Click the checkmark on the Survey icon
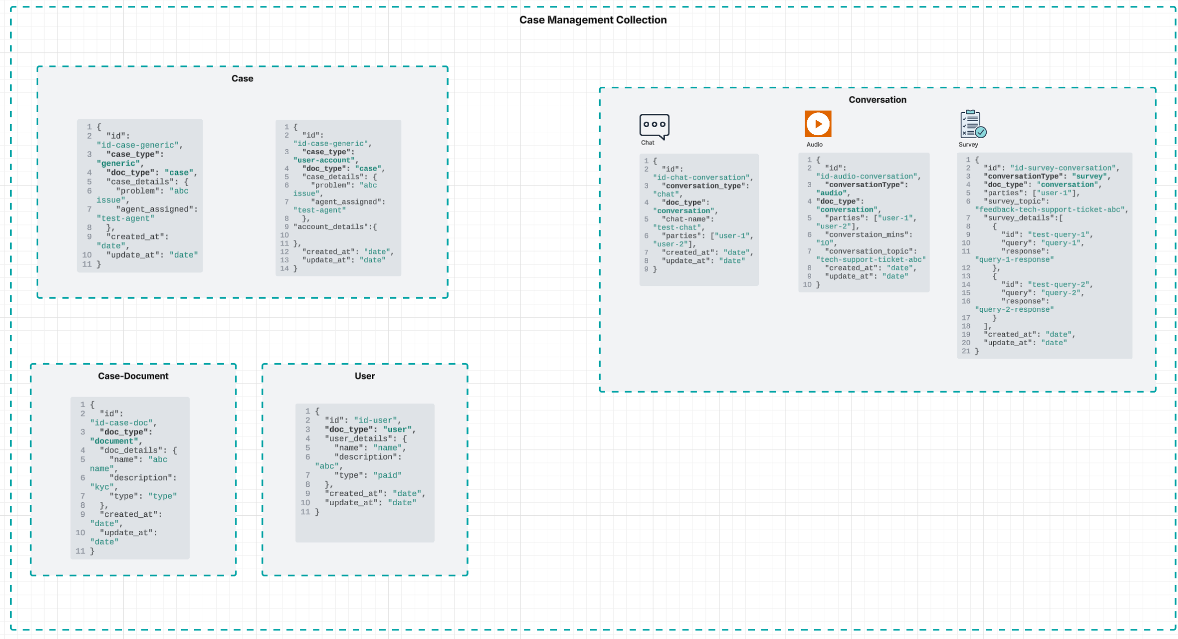The height and width of the screenshot is (639, 1178). (981, 132)
